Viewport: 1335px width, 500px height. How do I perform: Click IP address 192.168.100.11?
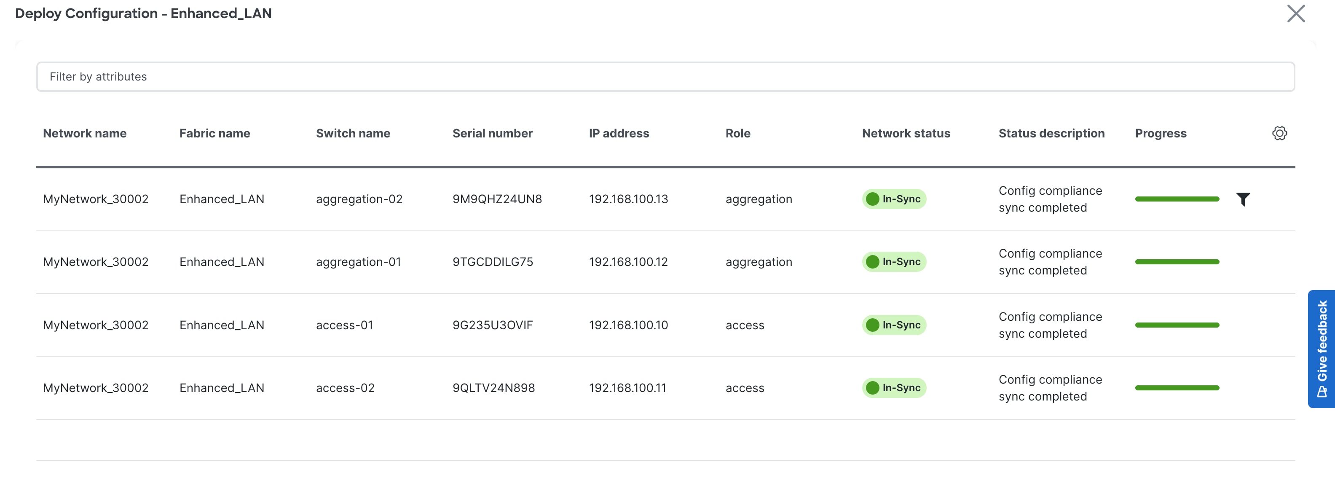tap(627, 388)
